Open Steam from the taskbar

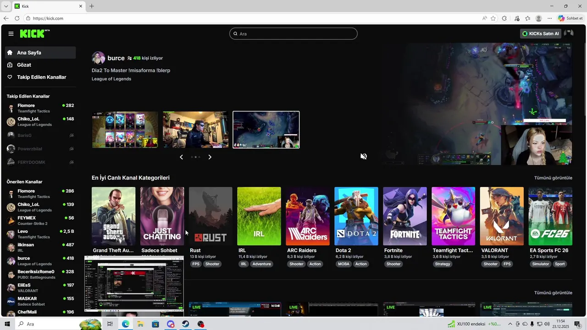click(x=186, y=324)
